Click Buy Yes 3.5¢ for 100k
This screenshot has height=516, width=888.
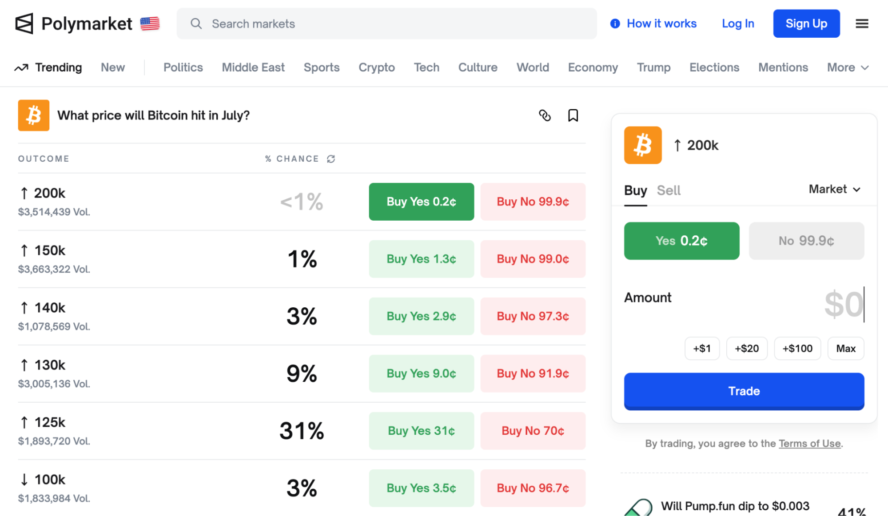(x=421, y=488)
